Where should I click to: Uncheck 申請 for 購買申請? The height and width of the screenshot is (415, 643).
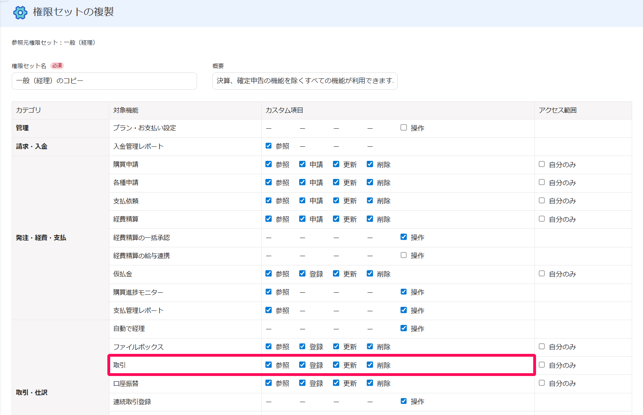302,164
